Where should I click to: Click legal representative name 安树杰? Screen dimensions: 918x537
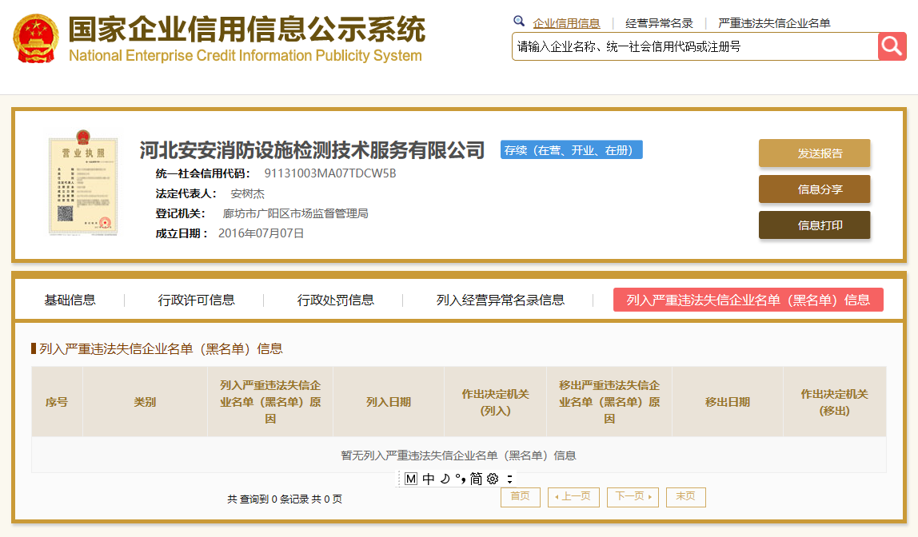click(x=248, y=193)
